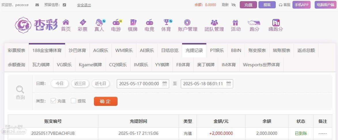This screenshot has height=140, width=338.
Task: Click the edit reserved info pencil icon
Action: tap(64, 5)
